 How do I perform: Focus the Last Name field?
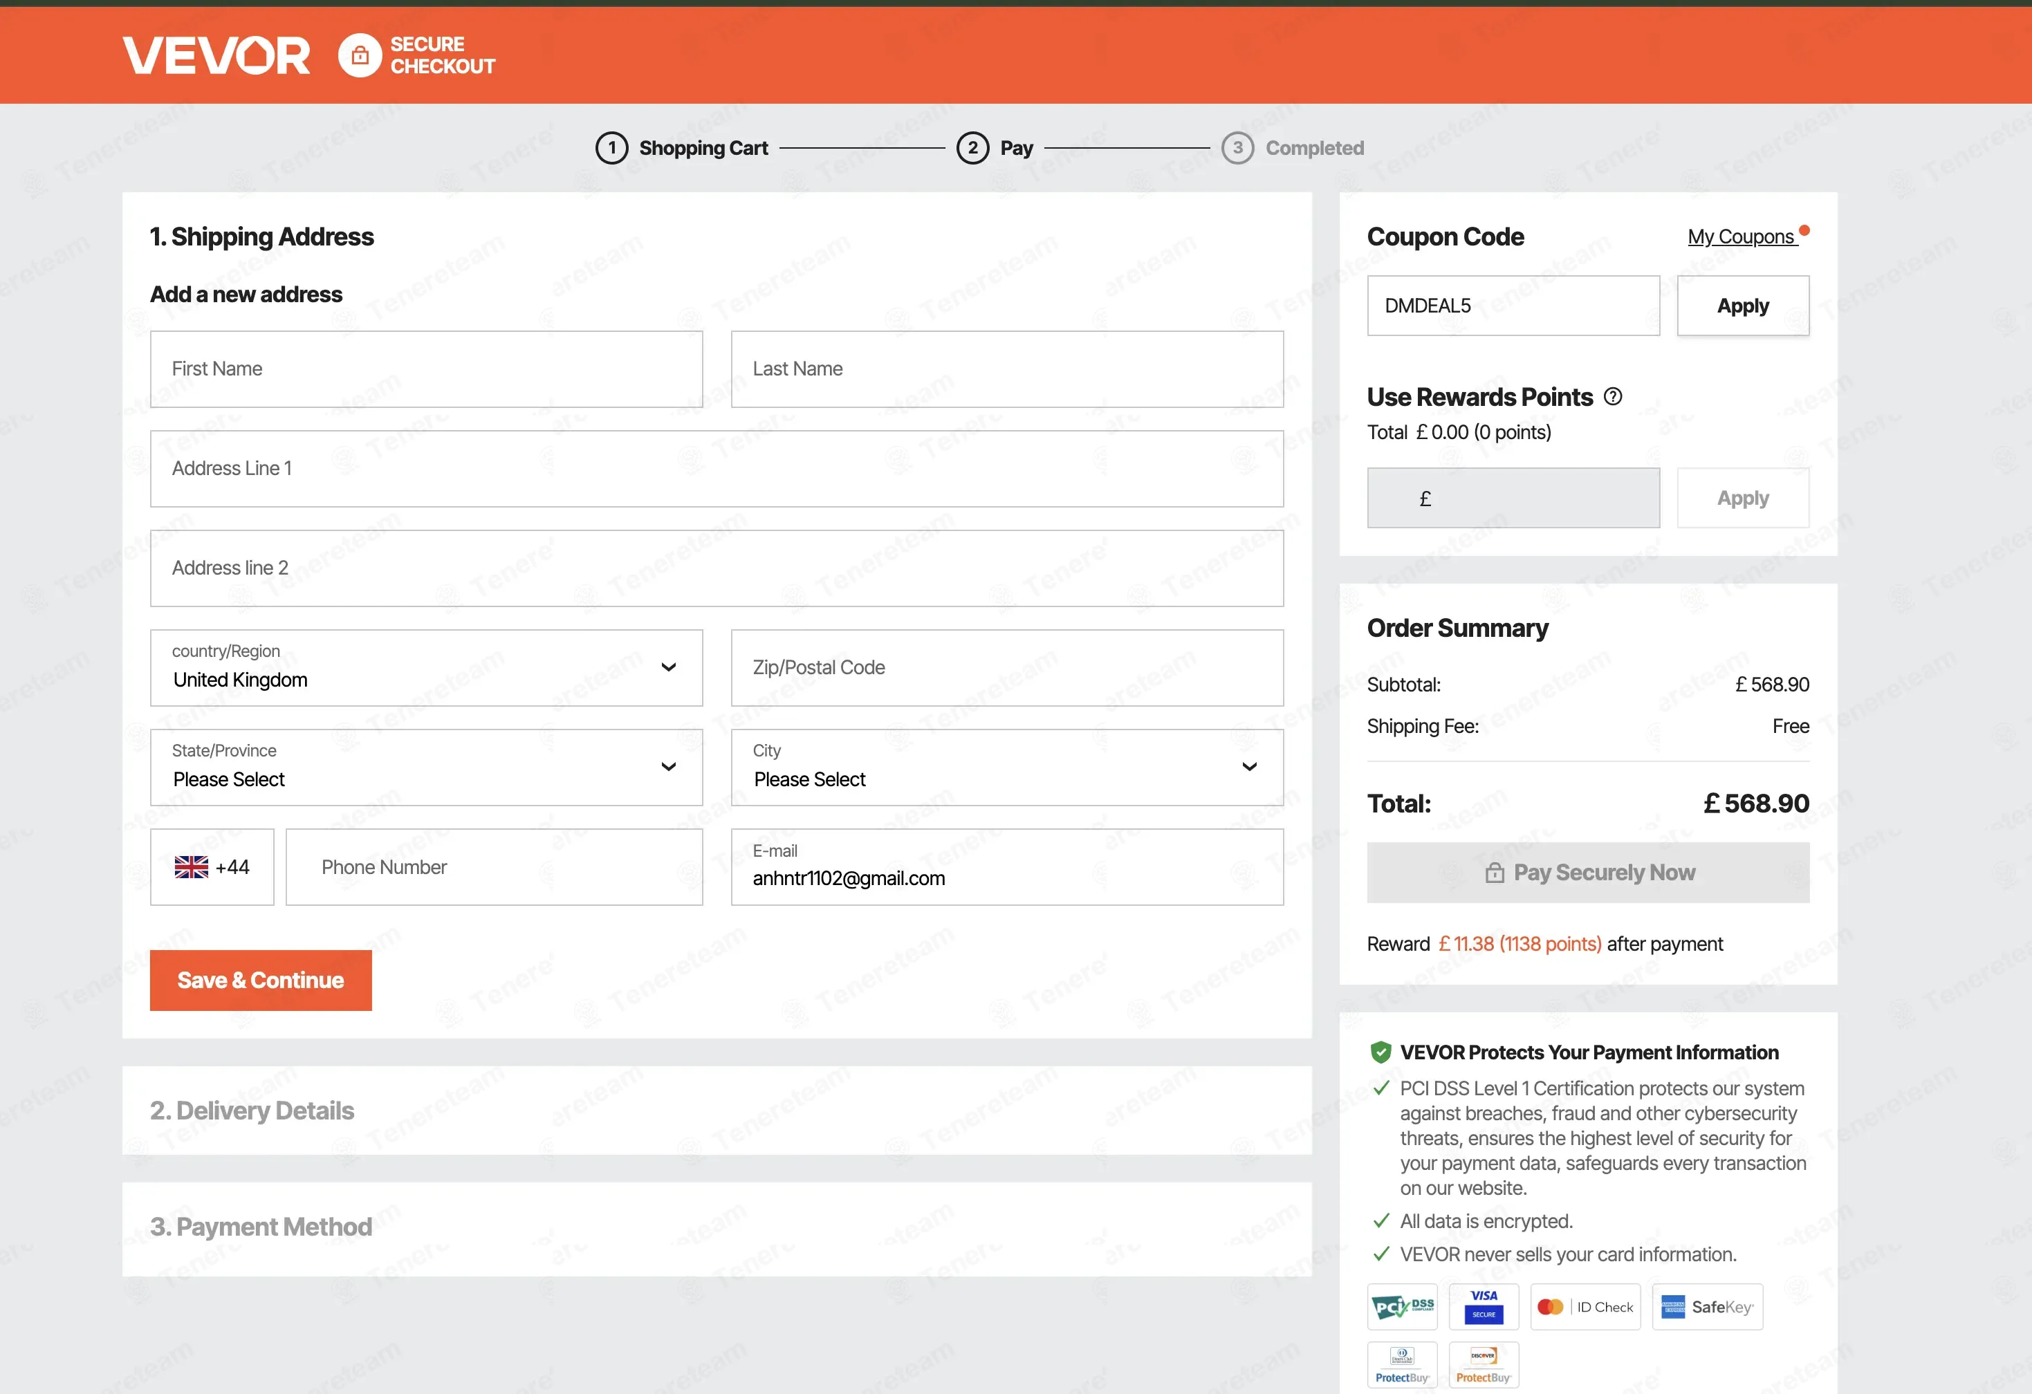pos(1007,369)
